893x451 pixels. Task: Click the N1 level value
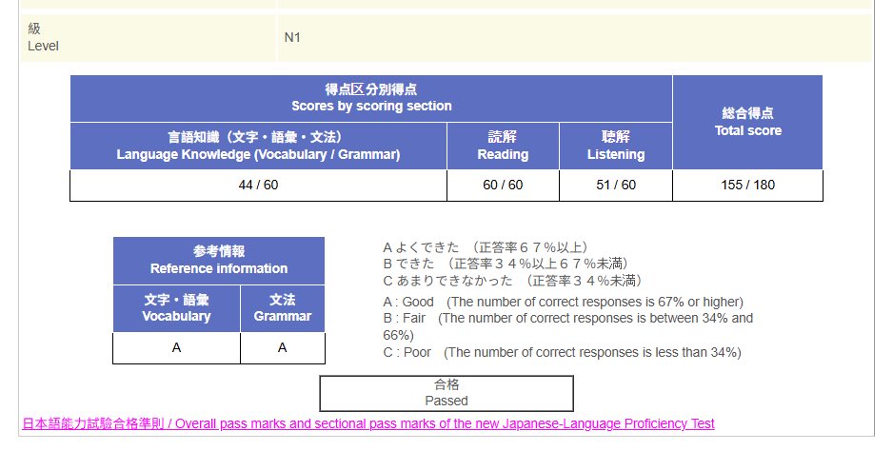point(292,38)
